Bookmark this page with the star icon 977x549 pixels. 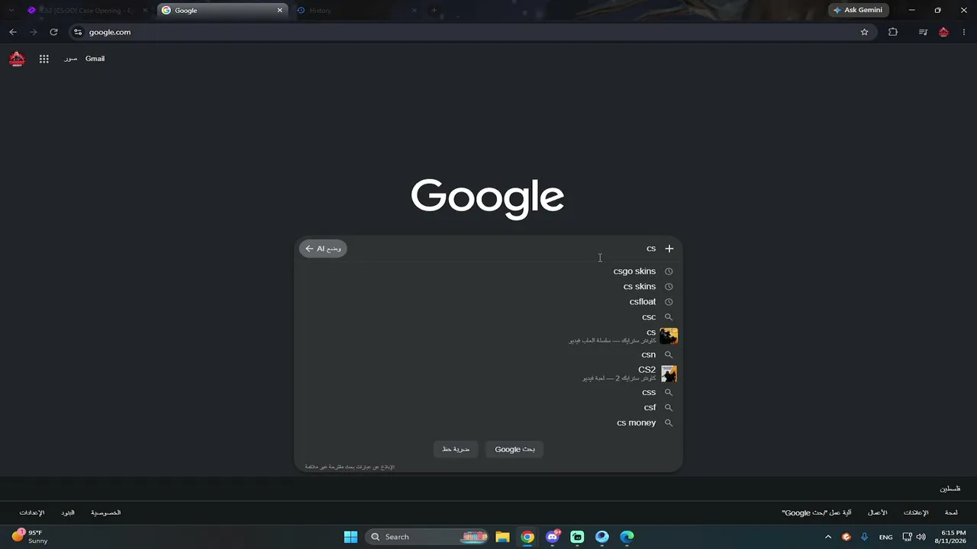pyautogui.click(x=864, y=32)
